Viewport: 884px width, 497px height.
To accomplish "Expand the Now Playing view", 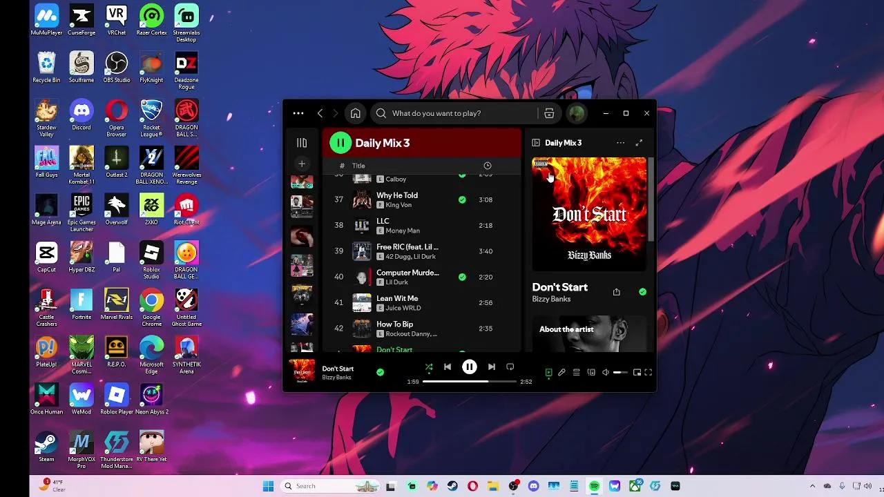I will pos(639,143).
